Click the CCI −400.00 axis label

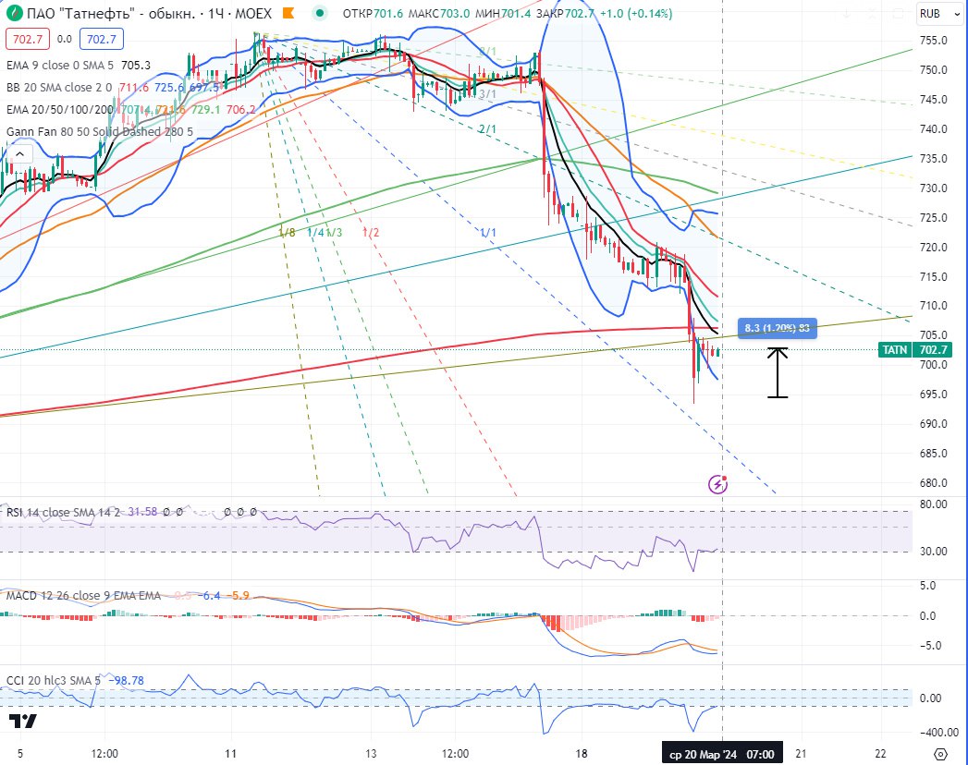(938, 733)
